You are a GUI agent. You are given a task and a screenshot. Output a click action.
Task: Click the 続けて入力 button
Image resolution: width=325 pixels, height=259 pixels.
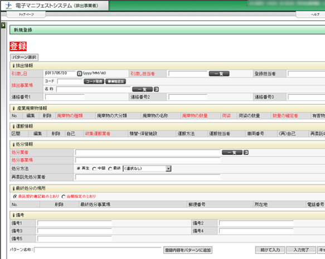pos(270,250)
